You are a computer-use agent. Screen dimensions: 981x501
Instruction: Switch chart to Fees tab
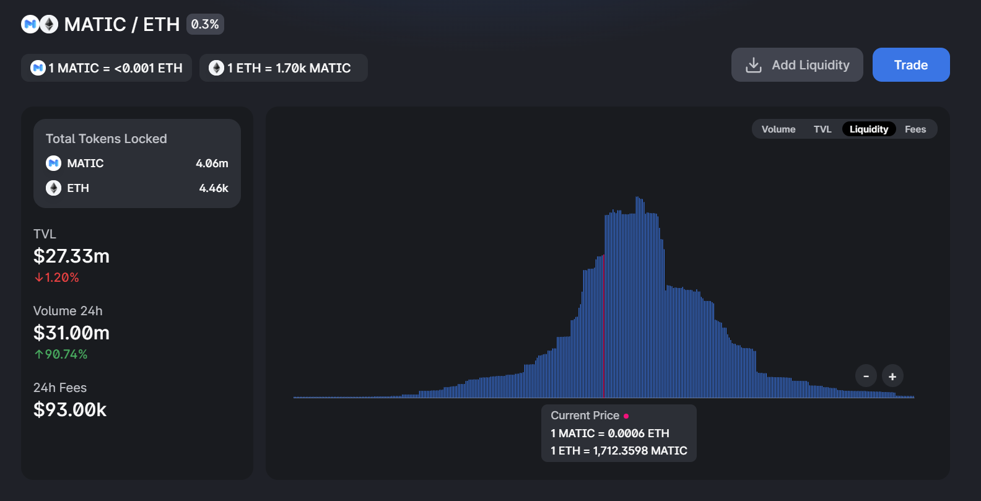point(915,129)
